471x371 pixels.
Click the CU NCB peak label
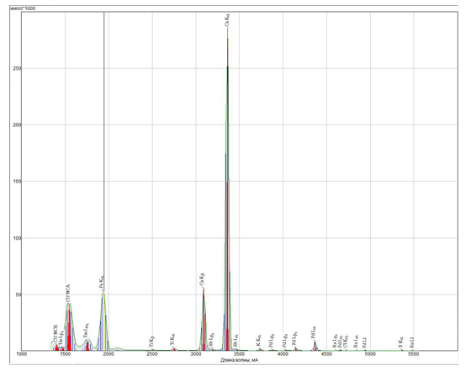coord(56,334)
